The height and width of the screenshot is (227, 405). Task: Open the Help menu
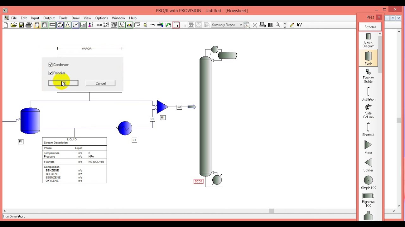133,18
